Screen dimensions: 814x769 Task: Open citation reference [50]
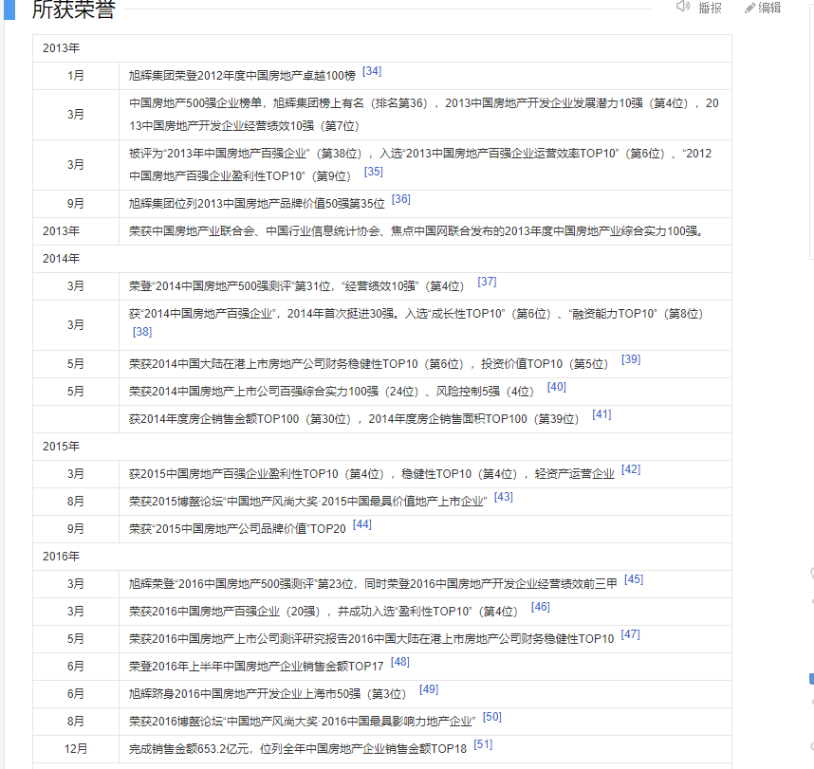(x=492, y=717)
